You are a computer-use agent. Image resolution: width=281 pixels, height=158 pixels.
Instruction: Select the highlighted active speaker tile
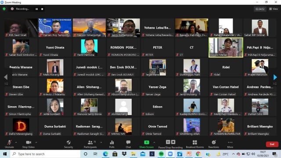[226, 47]
